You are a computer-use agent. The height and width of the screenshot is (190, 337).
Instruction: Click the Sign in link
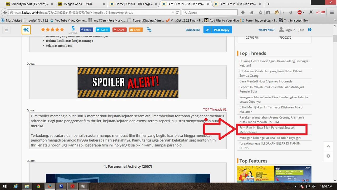click(290, 30)
